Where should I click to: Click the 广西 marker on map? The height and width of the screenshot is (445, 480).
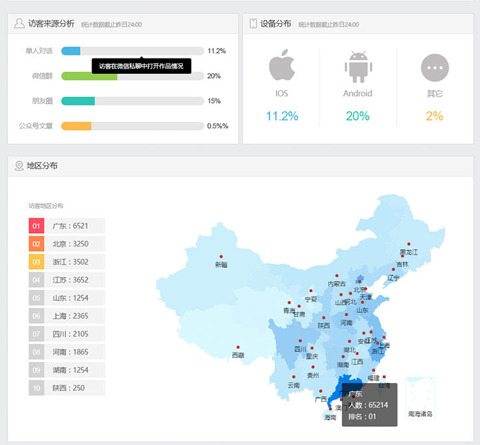click(x=321, y=391)
